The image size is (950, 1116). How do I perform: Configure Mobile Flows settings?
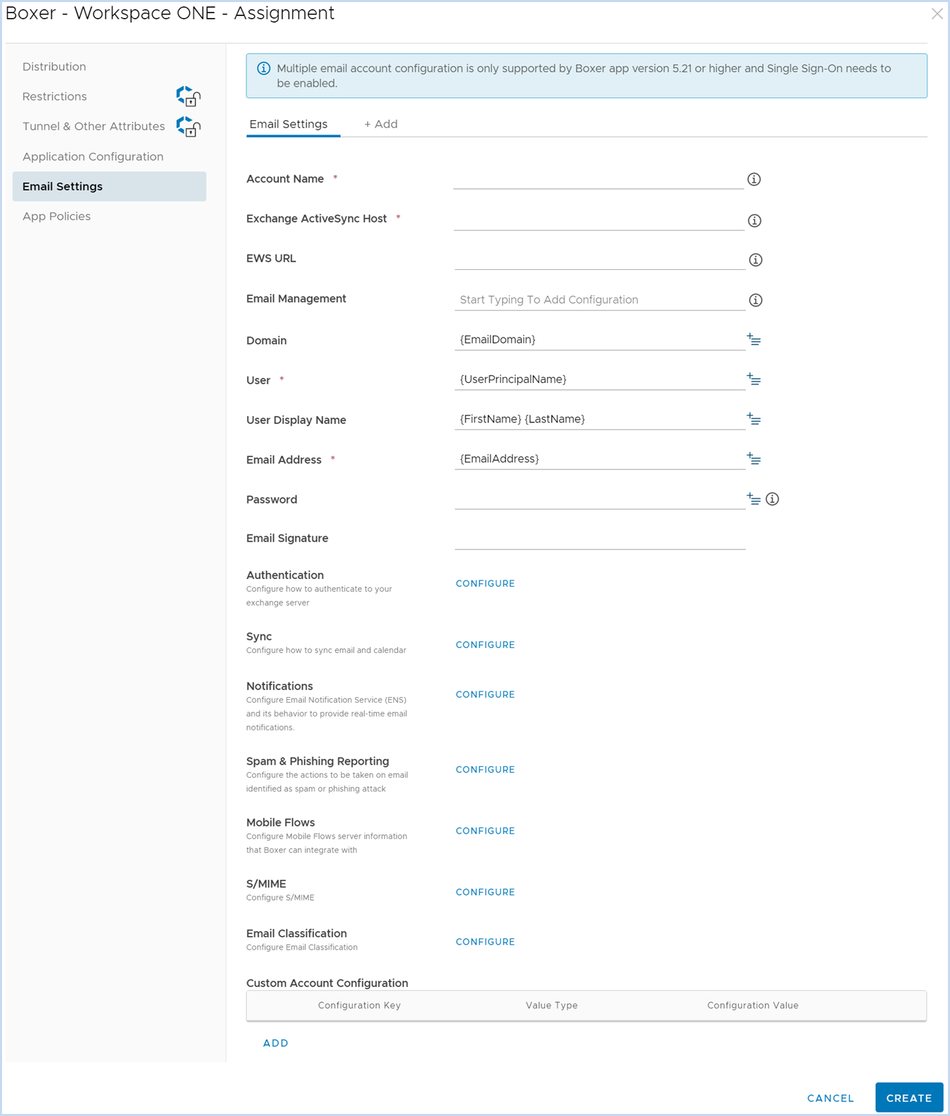point(485,832)
